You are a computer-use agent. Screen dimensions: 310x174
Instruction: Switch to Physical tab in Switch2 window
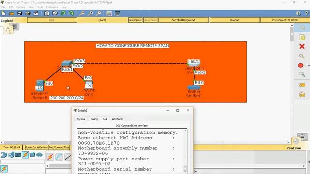tap(81, 119)
